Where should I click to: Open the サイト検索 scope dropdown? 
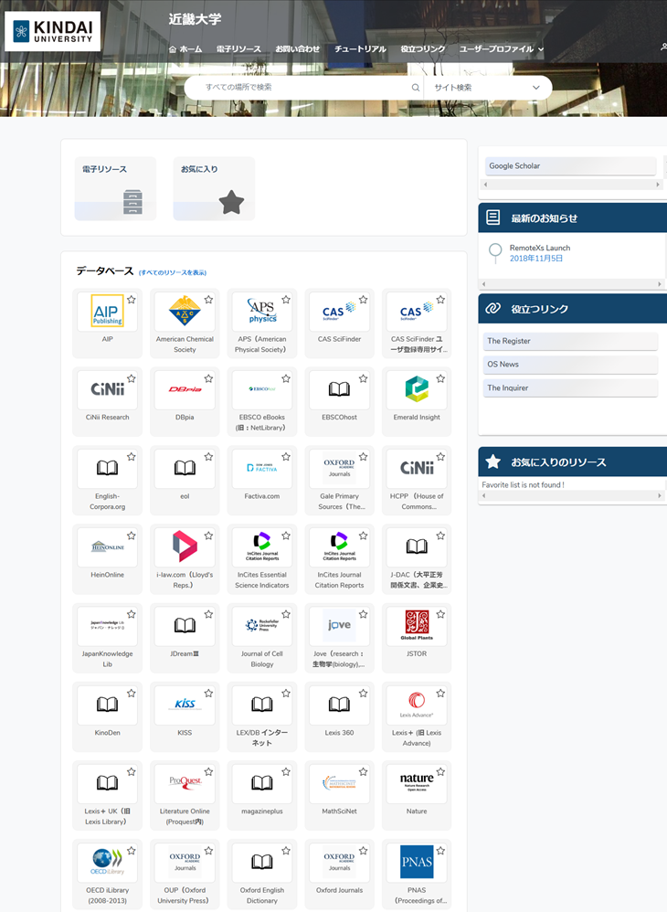pyautogui.click(x=487, y=88)
